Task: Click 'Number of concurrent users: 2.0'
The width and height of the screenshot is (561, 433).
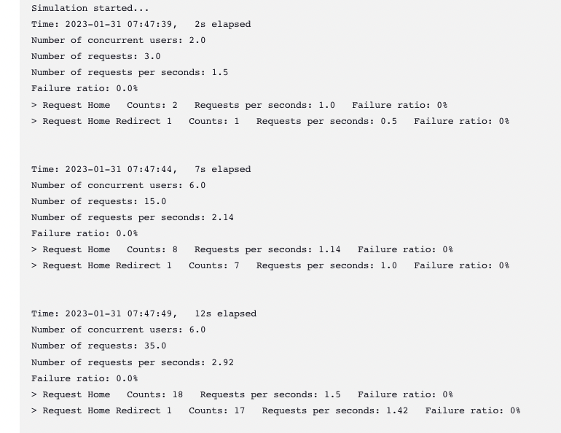Action: coord(119,40)
